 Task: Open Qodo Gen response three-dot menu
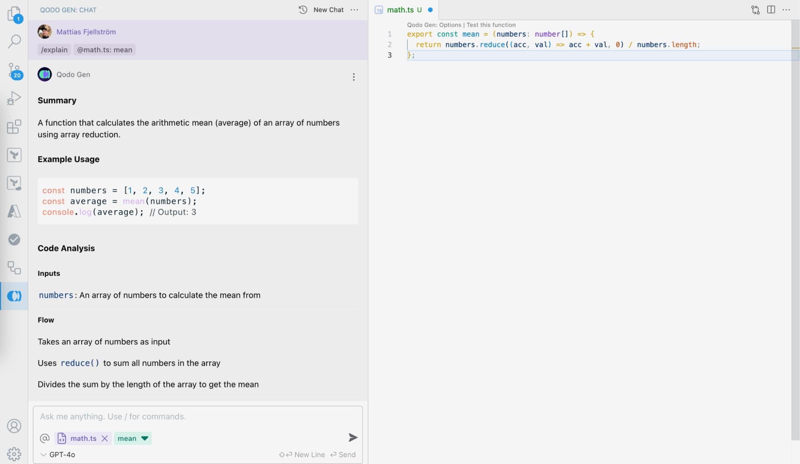pos(353,77)
